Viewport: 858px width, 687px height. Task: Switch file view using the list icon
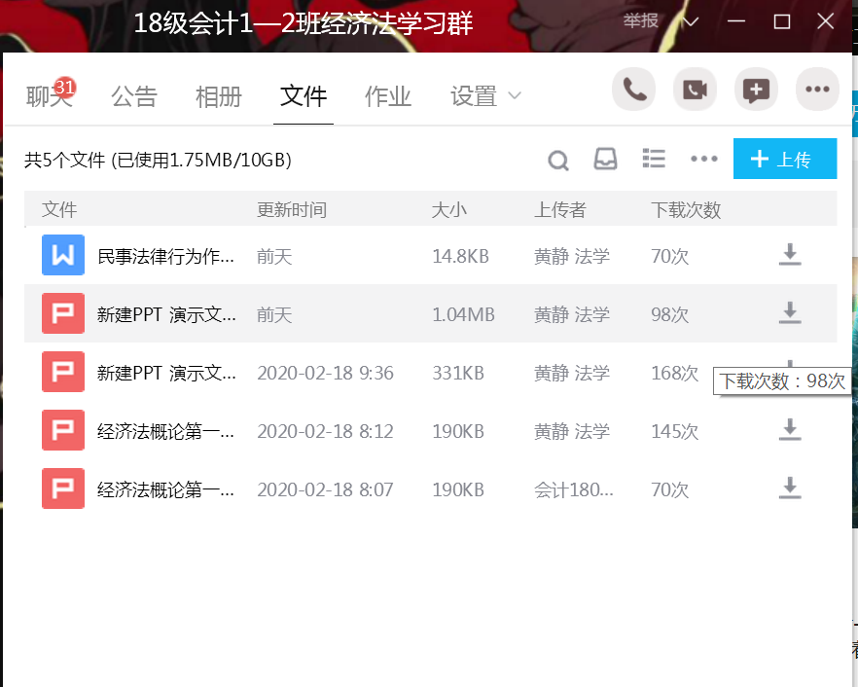pos(654,159)
